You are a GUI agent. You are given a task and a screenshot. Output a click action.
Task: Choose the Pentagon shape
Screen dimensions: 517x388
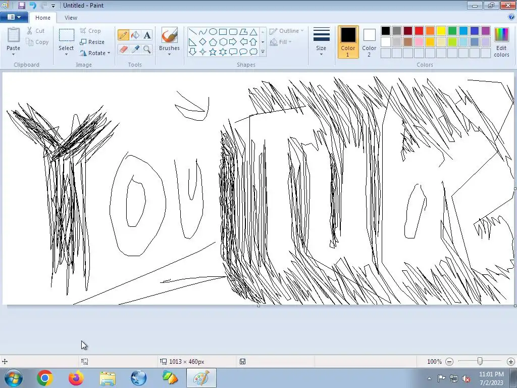point(213,42)
